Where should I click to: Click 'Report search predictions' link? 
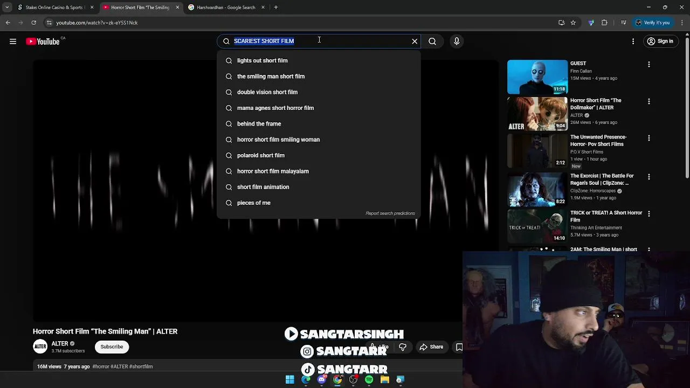[390, 213]
